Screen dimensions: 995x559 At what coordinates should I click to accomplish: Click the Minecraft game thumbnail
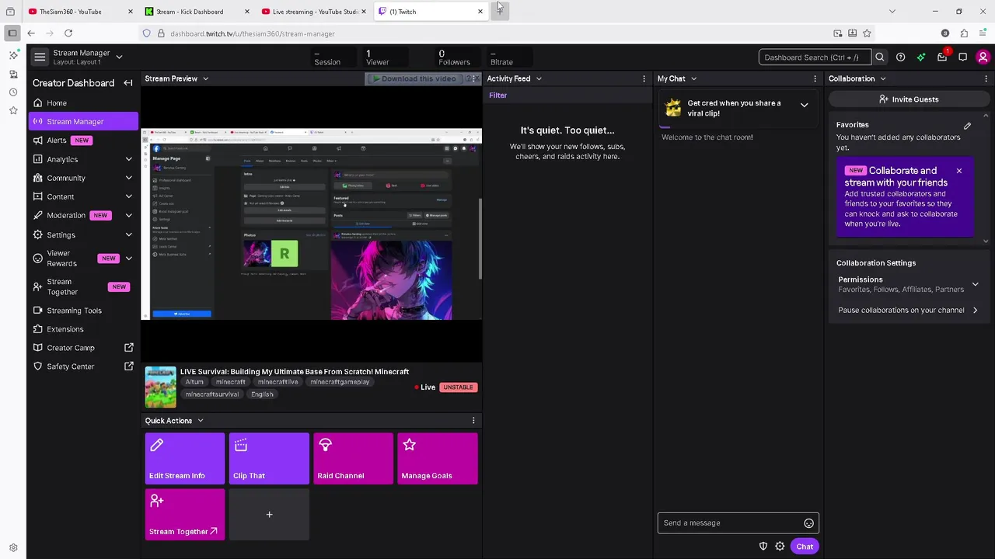click(160, 387)
